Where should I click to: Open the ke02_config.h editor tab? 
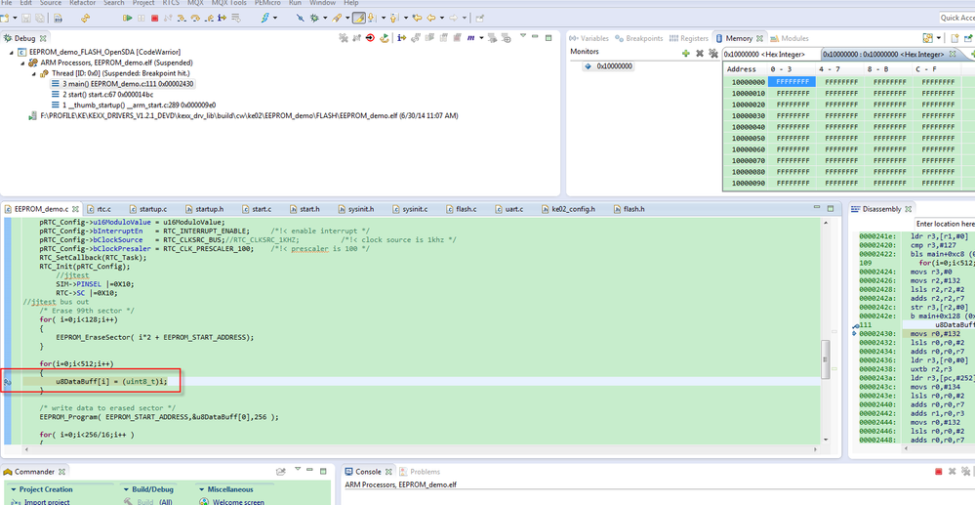pos(568,209)
